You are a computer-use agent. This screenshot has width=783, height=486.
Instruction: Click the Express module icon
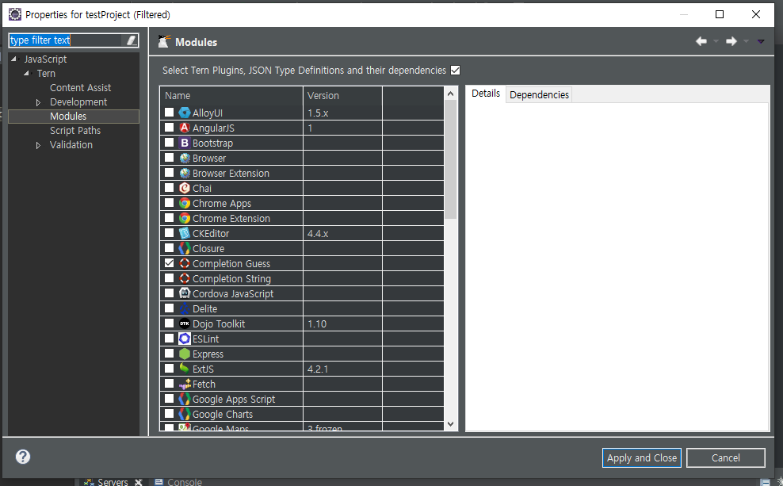[x=185, y=354]
